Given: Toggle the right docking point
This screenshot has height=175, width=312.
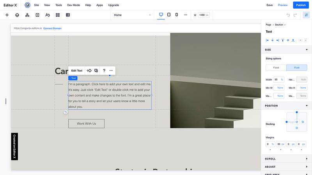Looking at the screenshot, I should click(x=303, y=122).
